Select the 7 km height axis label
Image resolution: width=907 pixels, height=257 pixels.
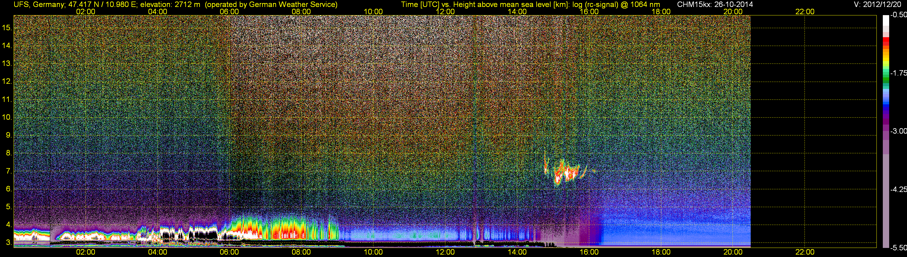[9, 171]
